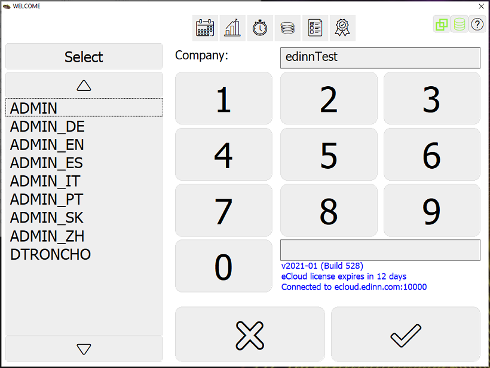Open the checklist form icon
This screenshot has height=368, width=490.
click(x=315, y=28)
